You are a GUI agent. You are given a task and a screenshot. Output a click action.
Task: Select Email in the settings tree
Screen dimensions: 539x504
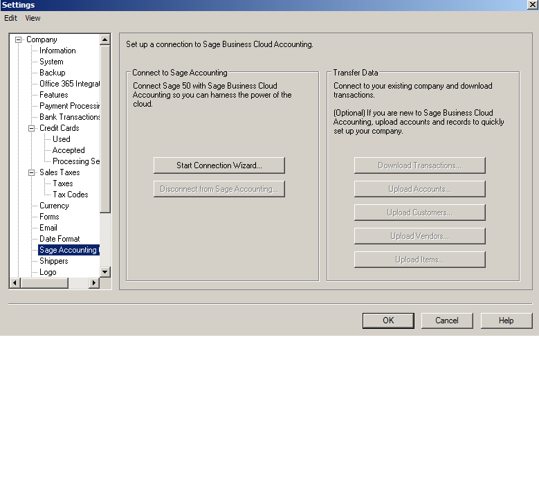[48, 228]
